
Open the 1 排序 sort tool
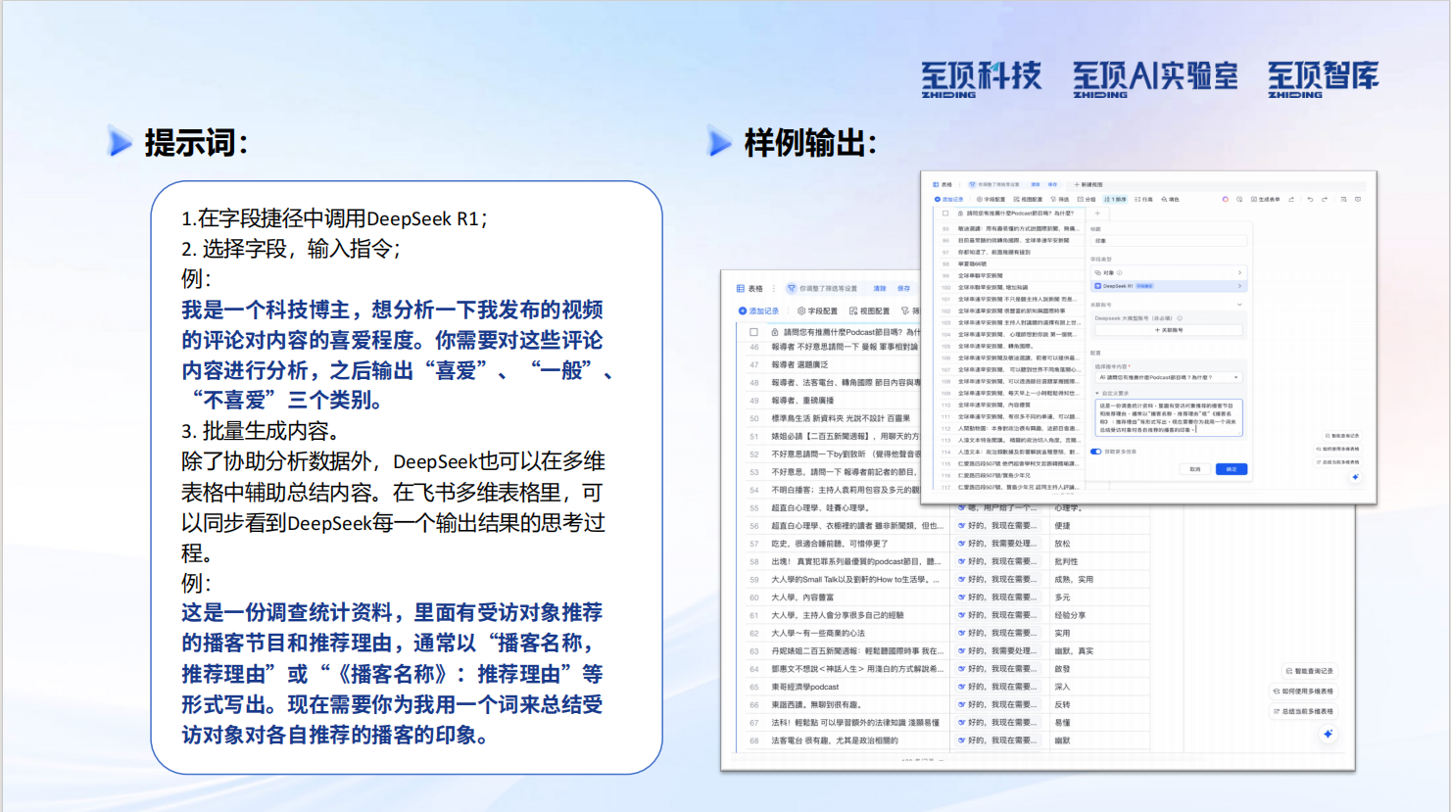coord(1115,199)
